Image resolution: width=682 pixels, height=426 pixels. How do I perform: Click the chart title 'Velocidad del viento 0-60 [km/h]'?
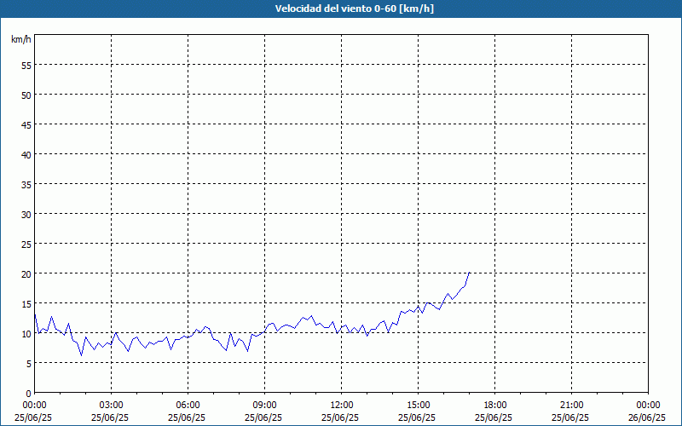(354, 9)
